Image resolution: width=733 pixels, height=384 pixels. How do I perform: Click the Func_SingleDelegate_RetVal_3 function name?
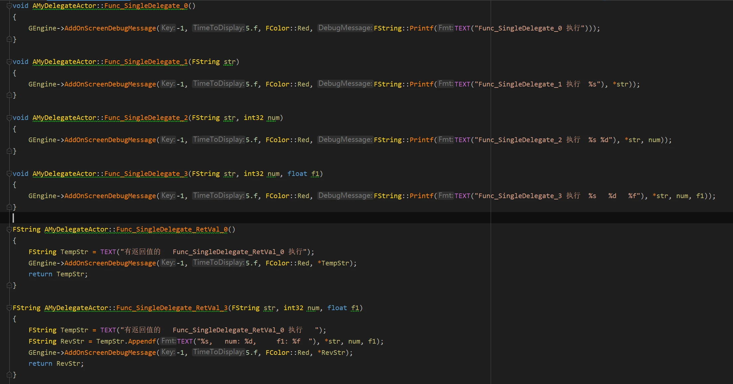point(172,308)
